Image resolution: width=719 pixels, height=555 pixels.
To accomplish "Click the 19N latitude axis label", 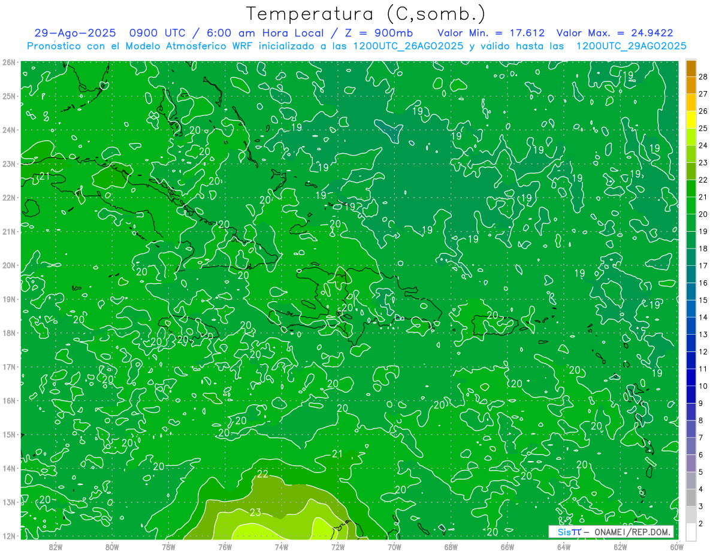I will [8, 299].
